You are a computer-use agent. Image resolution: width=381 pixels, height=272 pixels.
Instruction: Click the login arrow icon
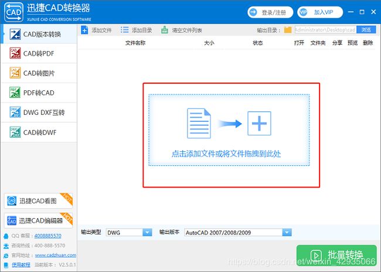[x=253, y=12]
